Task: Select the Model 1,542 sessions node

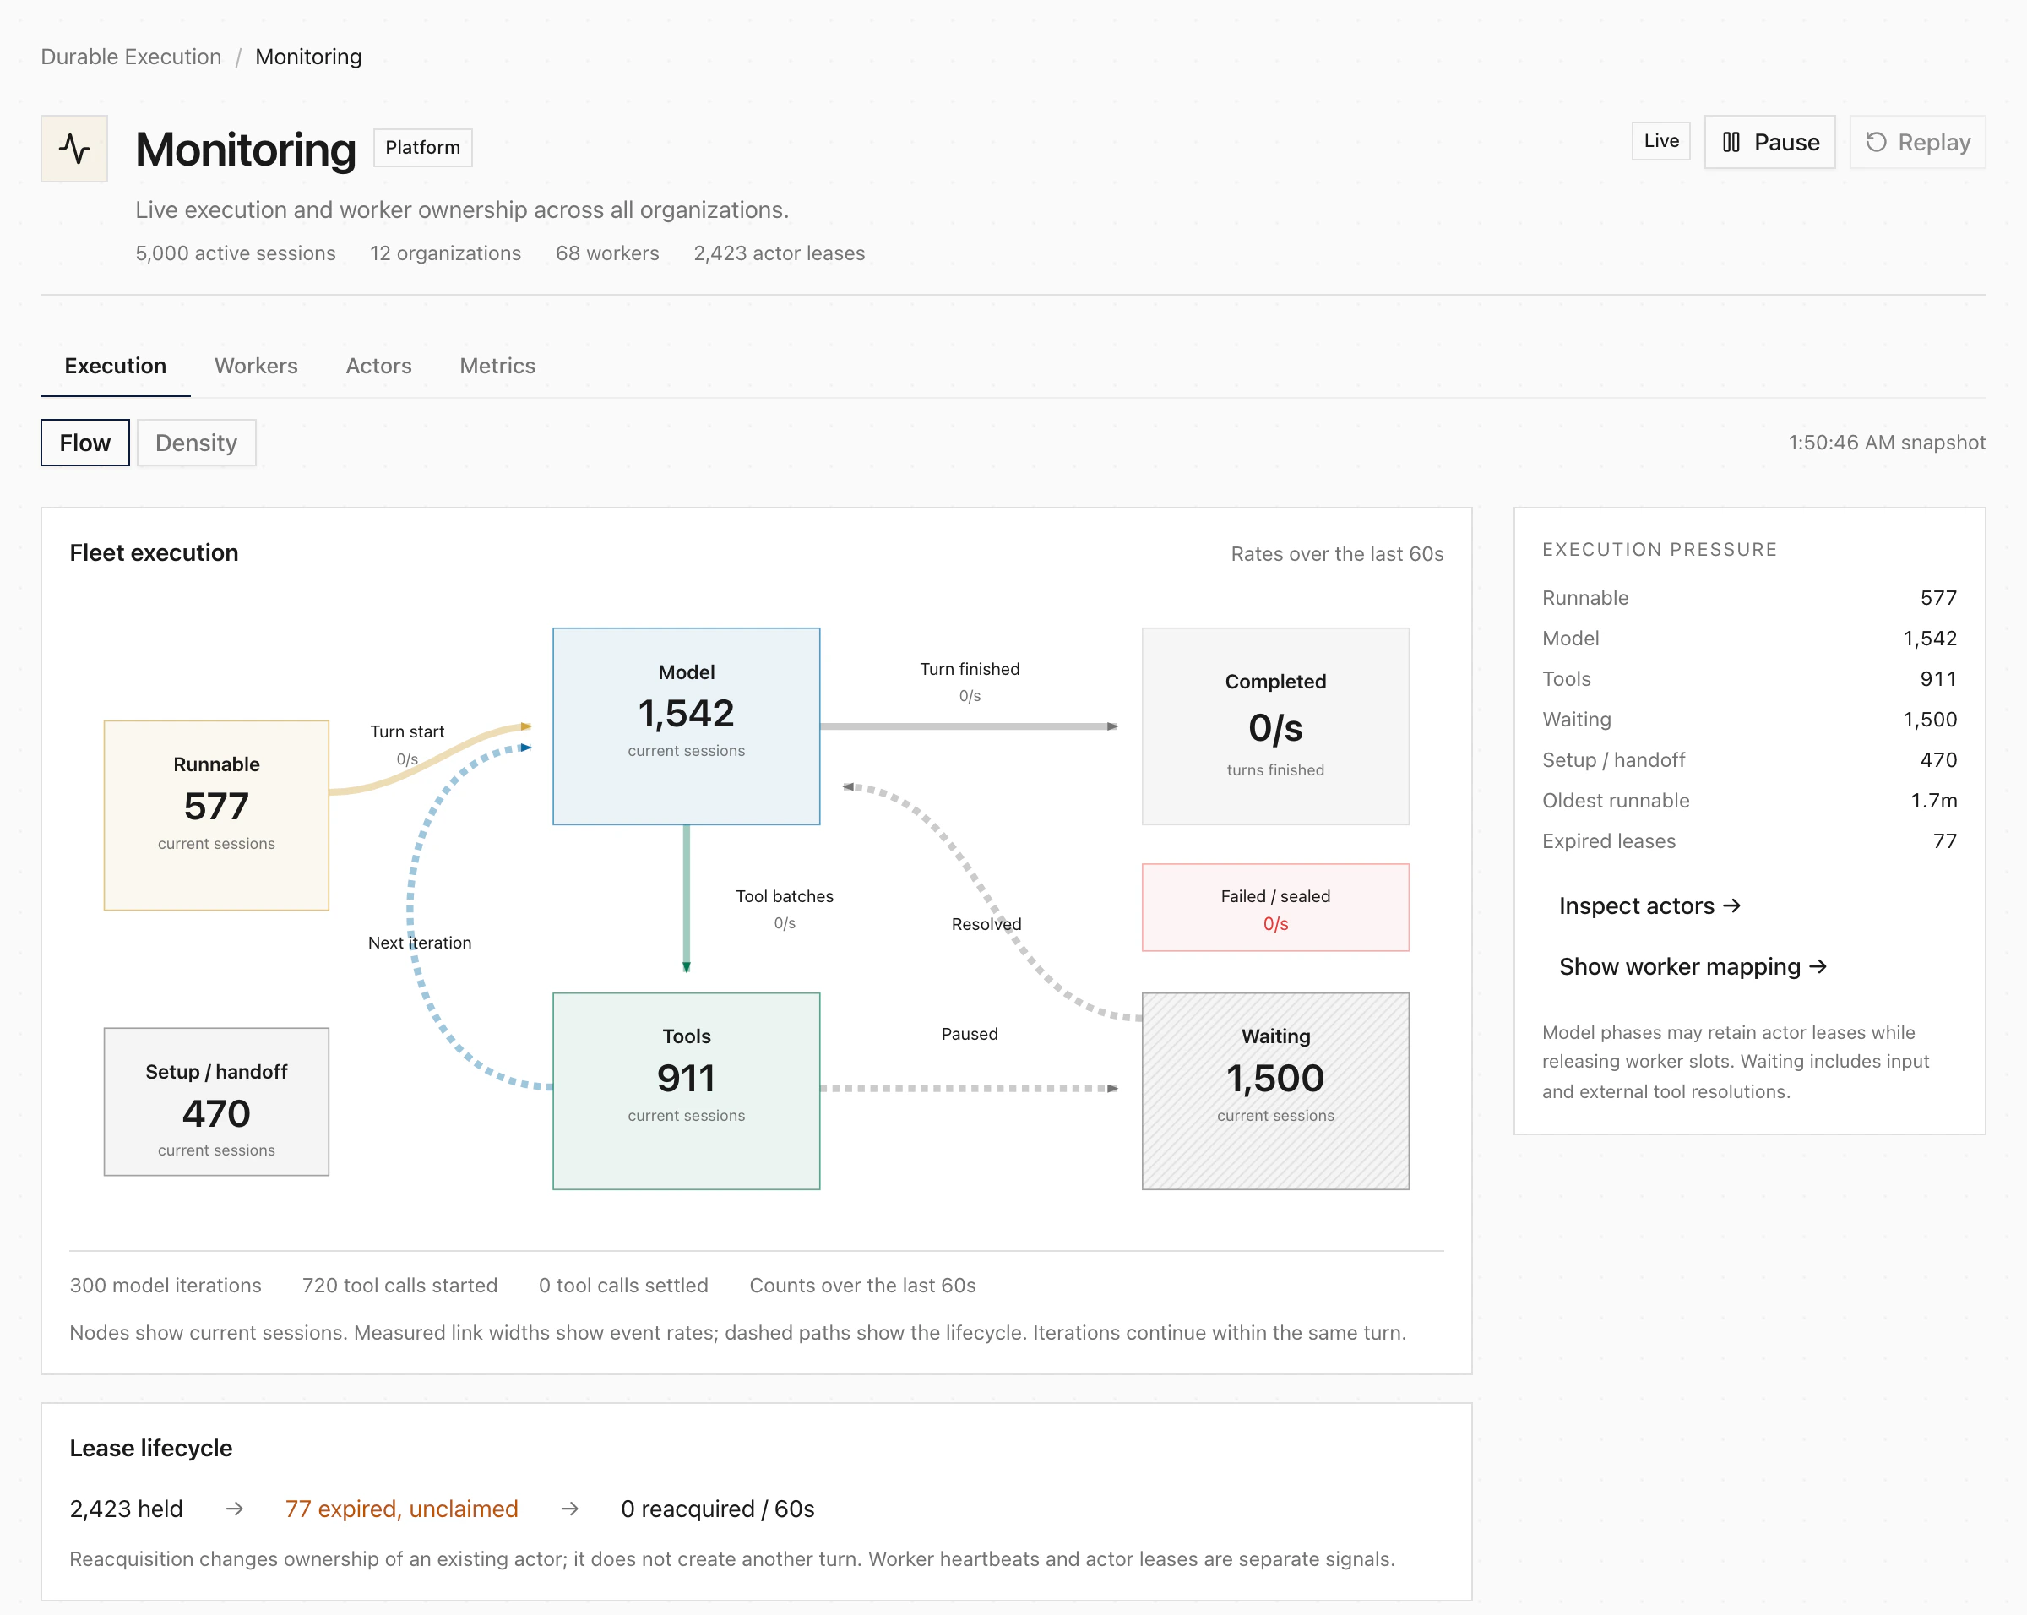Action: pyautogui.click(x=687, y=726)
